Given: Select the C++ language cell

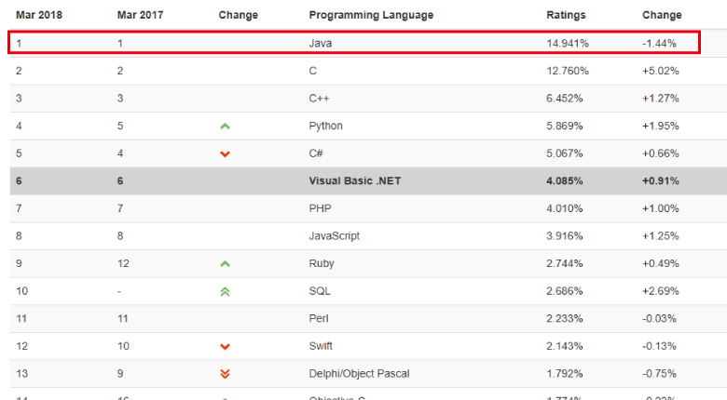Looking at the screenshot, I should [319, 99].
